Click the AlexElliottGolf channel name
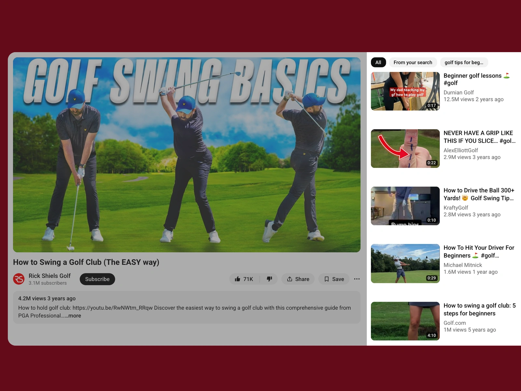The image size is (521, 391). tap(461, 150)
